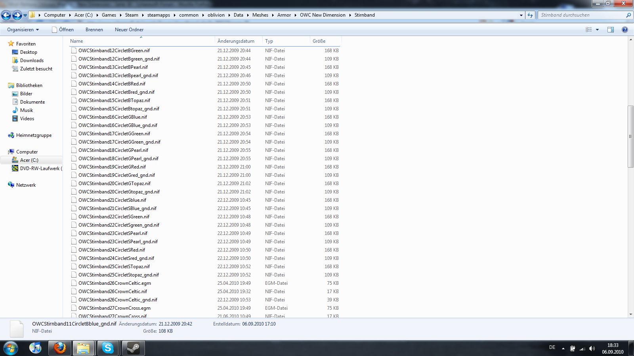Select Downloads in Favoriten sidebar

(32, 61)
